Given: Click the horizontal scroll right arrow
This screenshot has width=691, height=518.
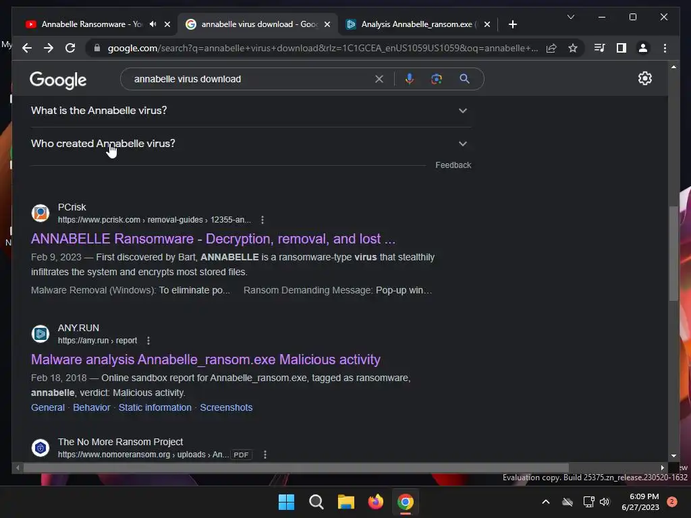Looking at the screenshot, I should pyautogui.click(x=663, y=468).
